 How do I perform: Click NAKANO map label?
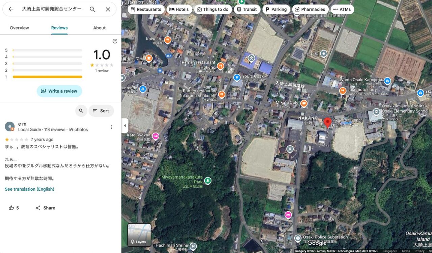click(x=308, y=118)
